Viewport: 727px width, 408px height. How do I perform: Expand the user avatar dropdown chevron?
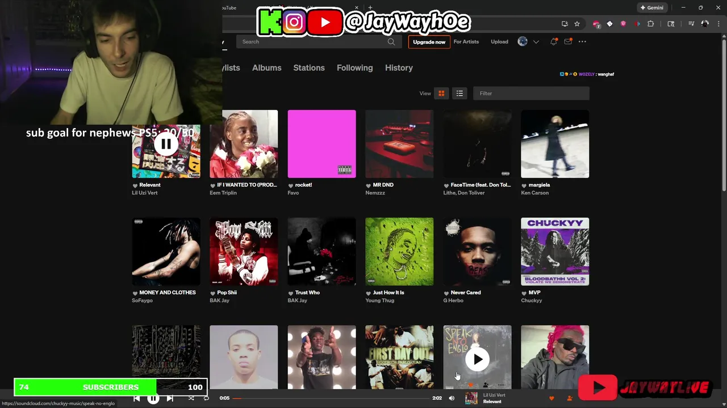(x=536, y=42)
